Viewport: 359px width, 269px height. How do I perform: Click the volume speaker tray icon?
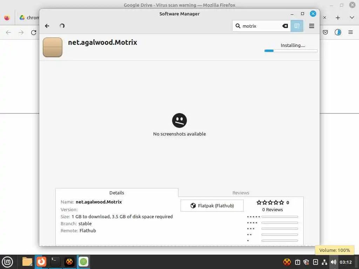pyautogui.click(x=333, y=262)
